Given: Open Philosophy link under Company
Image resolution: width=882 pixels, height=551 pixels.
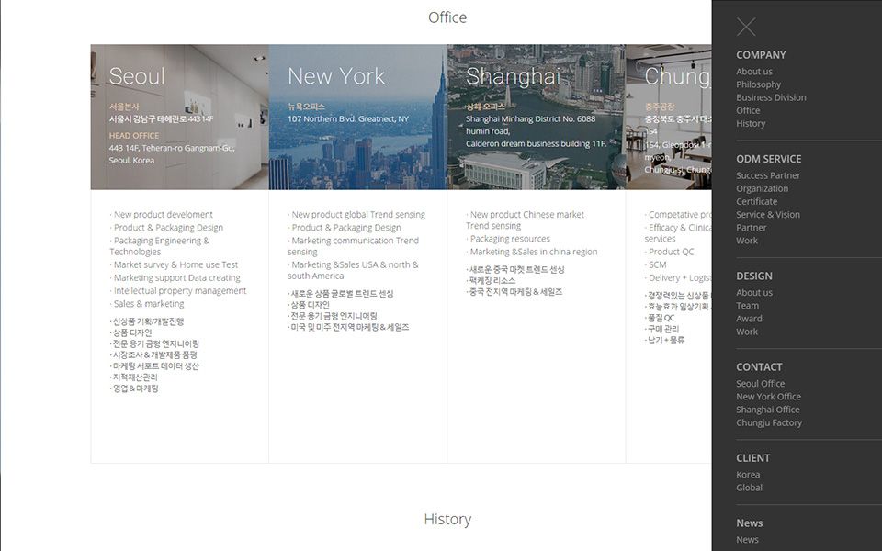Looking at the screenshot, I should tap(758, 84).
